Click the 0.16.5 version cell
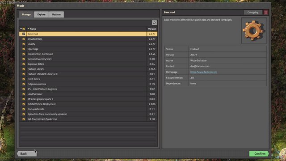The height and width of the screenshot is (161, 286). click(x=152, y=69)
